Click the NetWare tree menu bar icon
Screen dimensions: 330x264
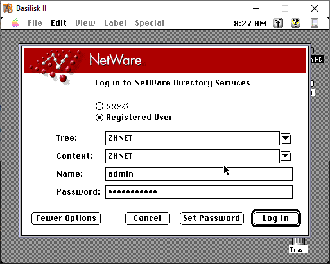click(278, 23)
